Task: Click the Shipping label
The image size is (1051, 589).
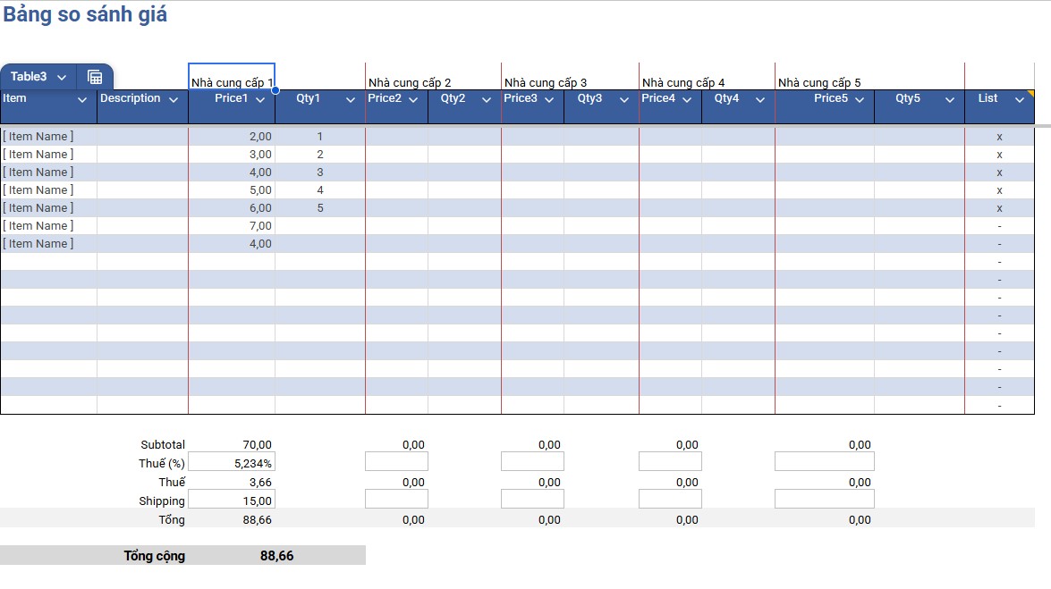Action: tap(162, 501)
